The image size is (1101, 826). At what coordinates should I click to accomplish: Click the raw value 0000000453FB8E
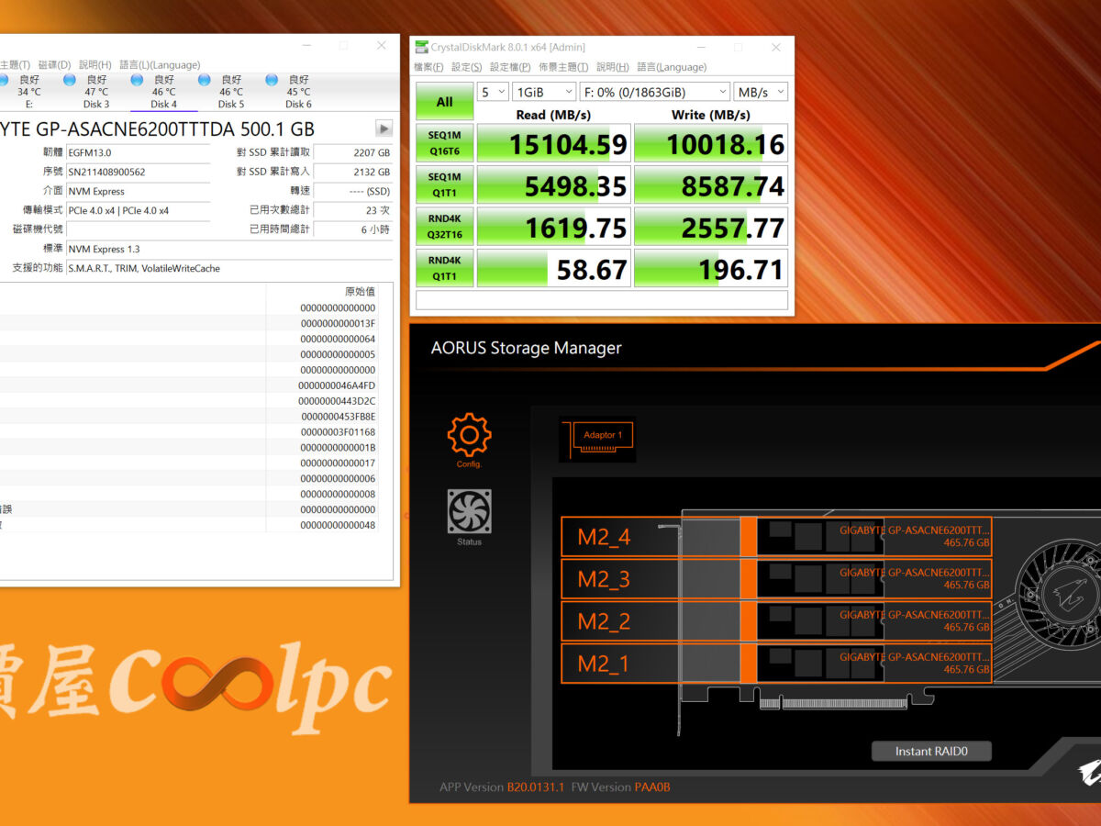point(338,417)
